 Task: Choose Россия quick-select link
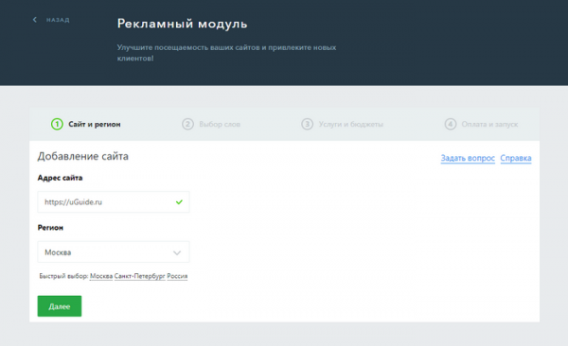(x=177, y=276)
